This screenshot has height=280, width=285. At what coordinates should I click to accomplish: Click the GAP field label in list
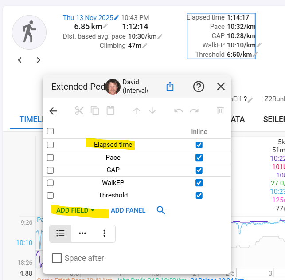(113, 170)
